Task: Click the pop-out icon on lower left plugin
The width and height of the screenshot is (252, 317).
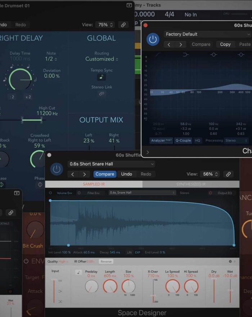Action: click(17, 193)
